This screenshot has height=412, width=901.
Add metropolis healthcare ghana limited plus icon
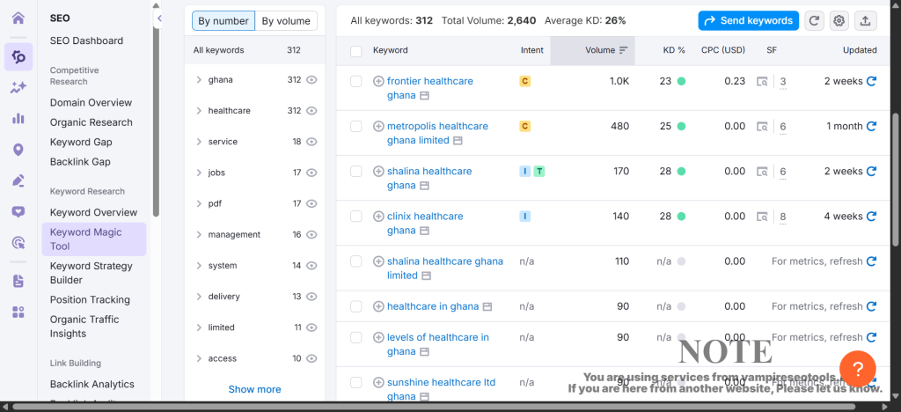[x=378, y=126]
